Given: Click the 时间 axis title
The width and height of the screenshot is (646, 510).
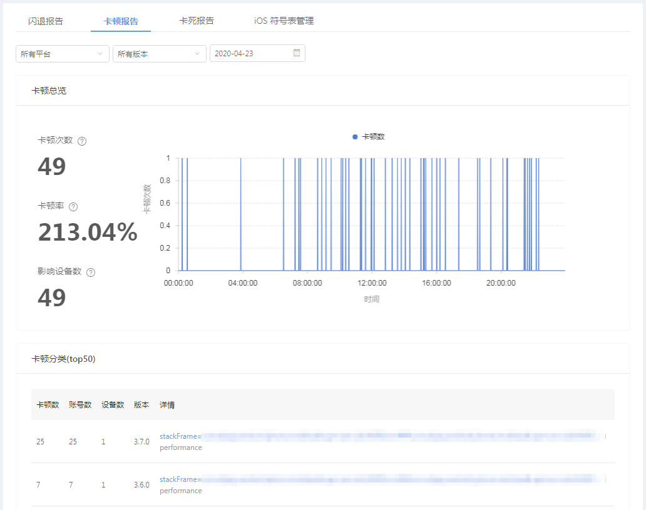Looking at the screenshot, I should [372, 299].
